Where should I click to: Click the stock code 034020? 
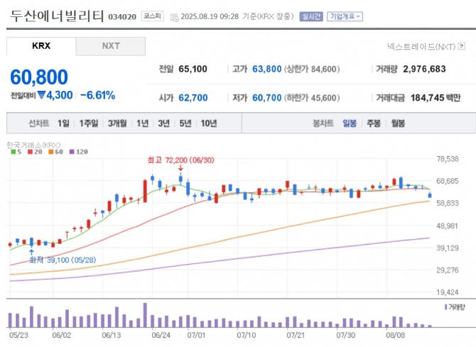click(122, 17)
